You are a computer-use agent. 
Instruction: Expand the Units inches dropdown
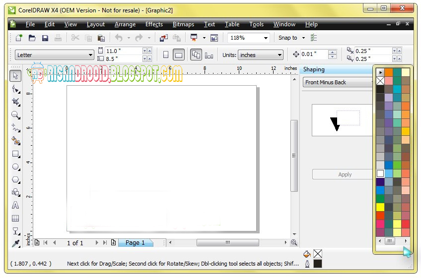261,55
